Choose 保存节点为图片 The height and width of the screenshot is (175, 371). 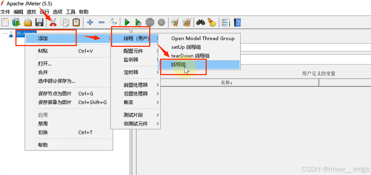pyautogui.click(x=68, y=94)
